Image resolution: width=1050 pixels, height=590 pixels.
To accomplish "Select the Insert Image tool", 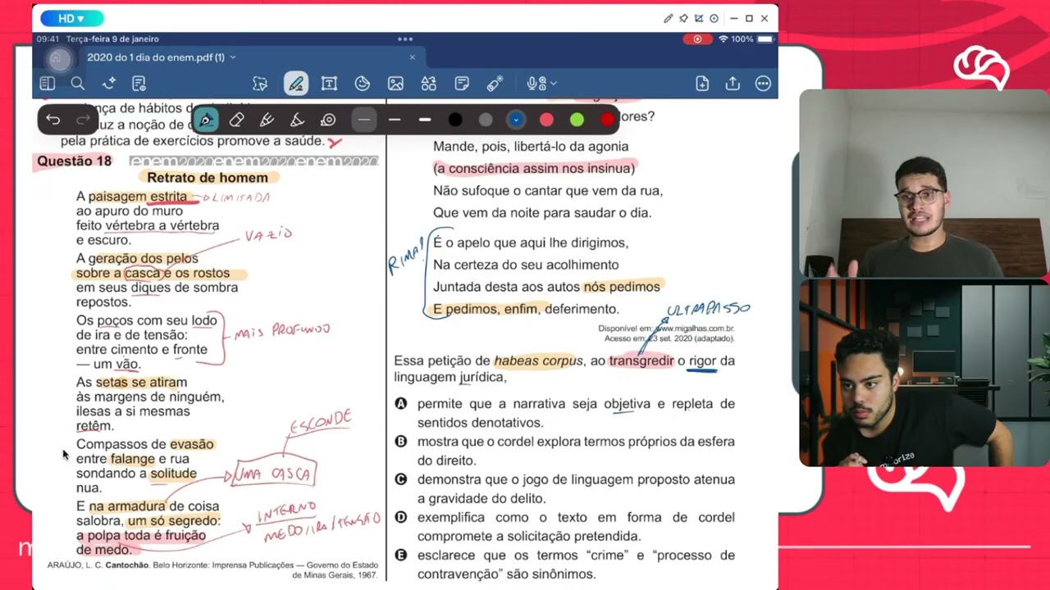I will [395, 84].
